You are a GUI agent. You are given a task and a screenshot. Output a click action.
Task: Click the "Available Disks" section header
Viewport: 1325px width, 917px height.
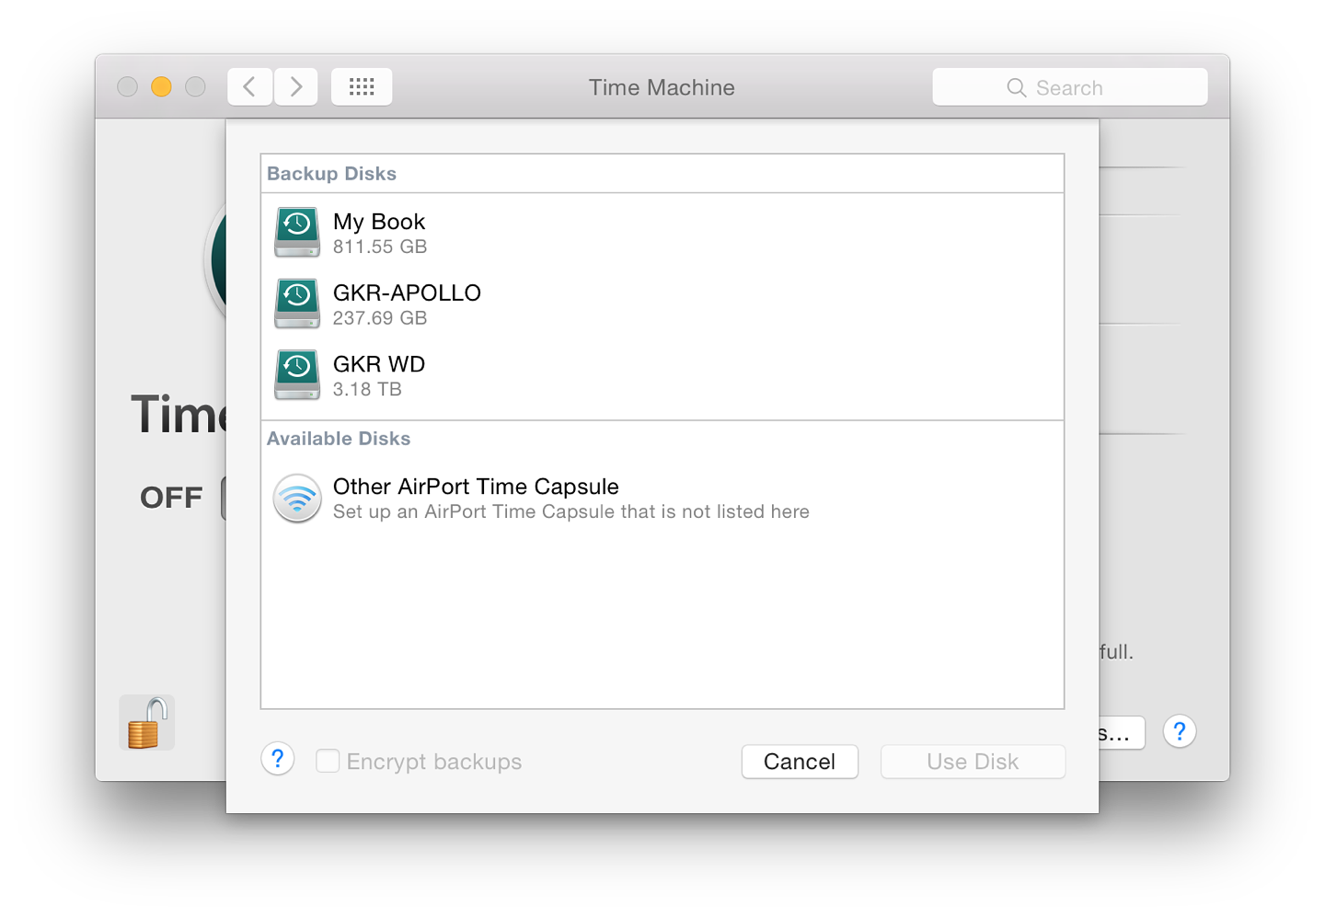click(x=339, y=439)
